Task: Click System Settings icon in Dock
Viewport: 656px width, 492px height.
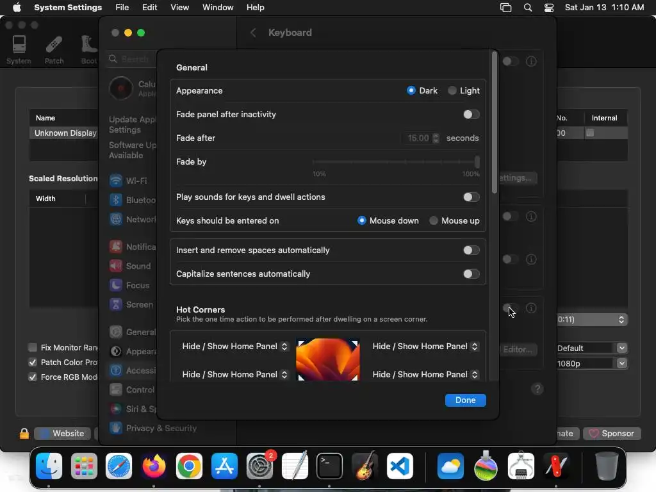Action: click(259, 466)
